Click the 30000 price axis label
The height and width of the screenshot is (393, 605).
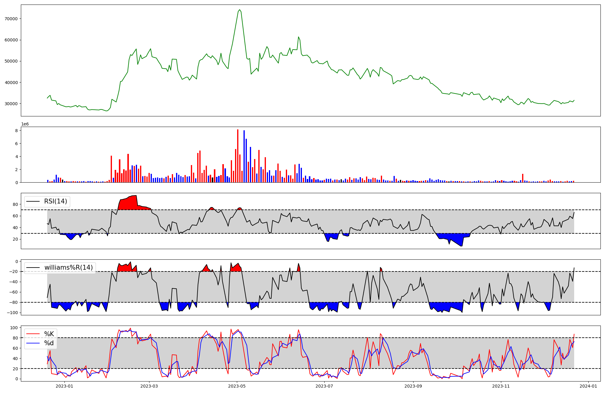(11, 104)
